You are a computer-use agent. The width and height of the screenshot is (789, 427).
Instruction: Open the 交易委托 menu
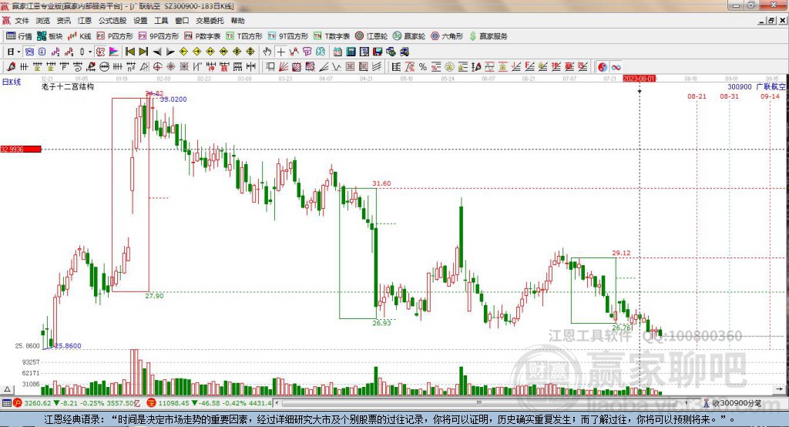click(x=210, y=21)
